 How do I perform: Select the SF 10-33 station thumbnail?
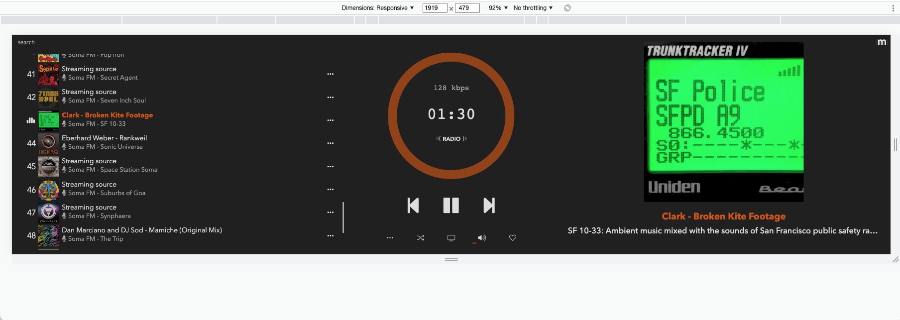coord(49,120)
